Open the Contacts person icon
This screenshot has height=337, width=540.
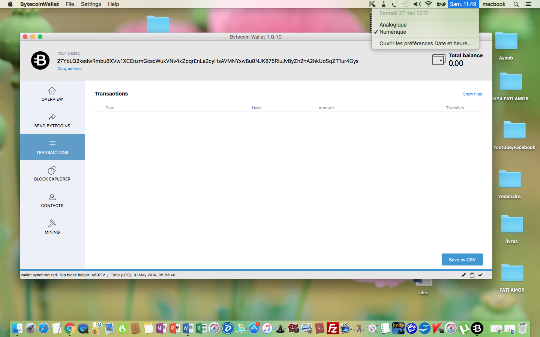[x=52, y=197]
